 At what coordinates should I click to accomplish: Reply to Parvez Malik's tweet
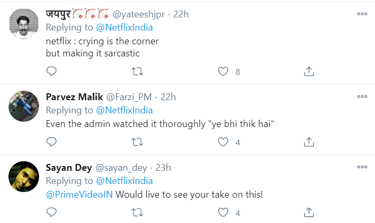51,142
